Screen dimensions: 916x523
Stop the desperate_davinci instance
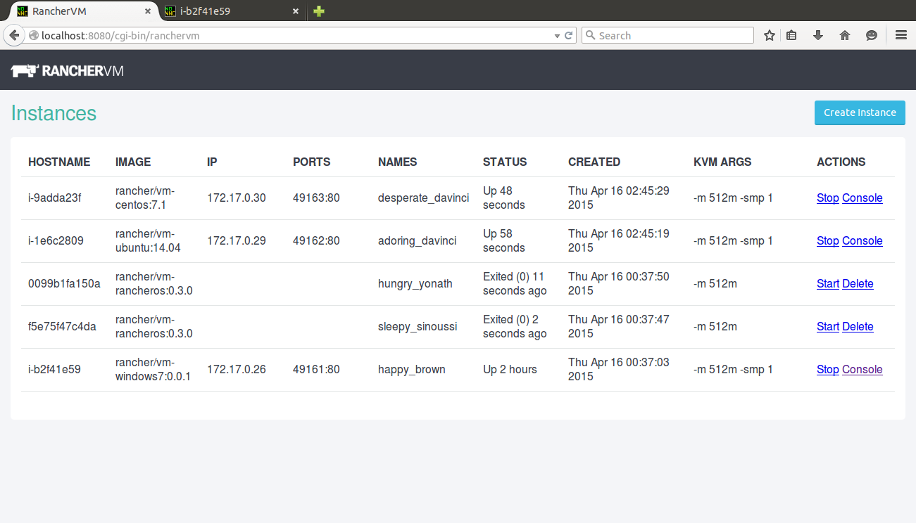[827, 198]
